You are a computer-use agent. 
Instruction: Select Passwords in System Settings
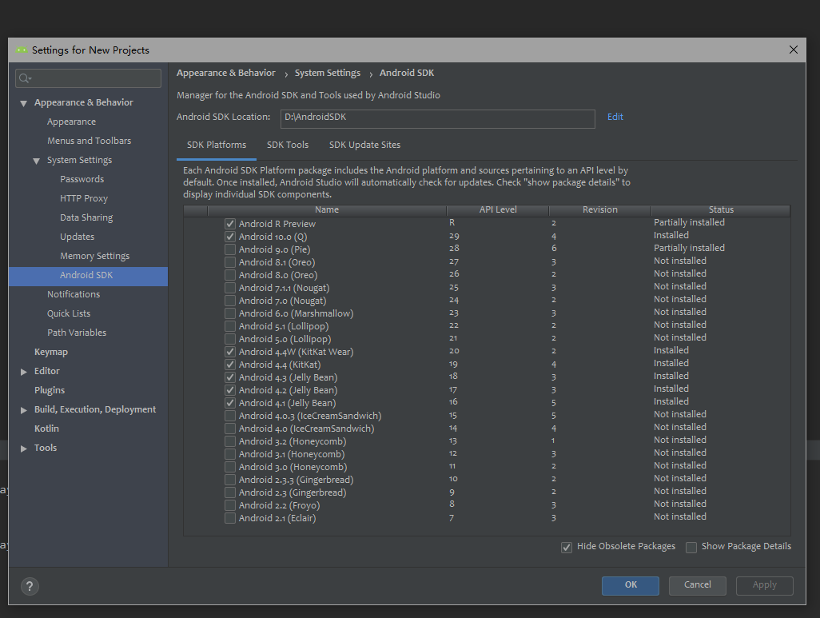click(x=82, y=179)
